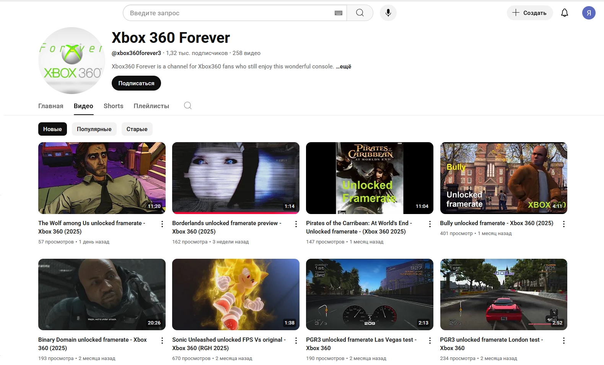Click the 57 просмотров view count

click(56, 242)
